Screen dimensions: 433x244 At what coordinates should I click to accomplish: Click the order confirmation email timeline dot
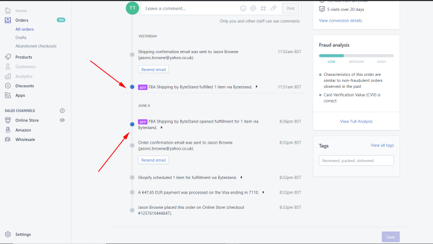tap(132, 145)
